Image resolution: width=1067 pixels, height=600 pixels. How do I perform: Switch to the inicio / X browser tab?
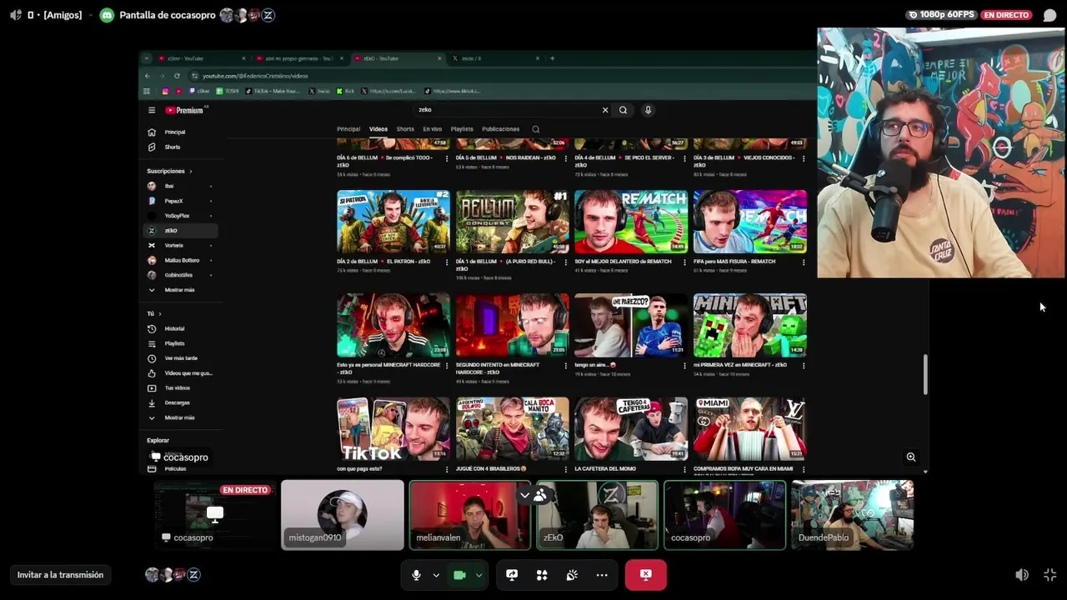pyautogui.click(x=496, y=58)
